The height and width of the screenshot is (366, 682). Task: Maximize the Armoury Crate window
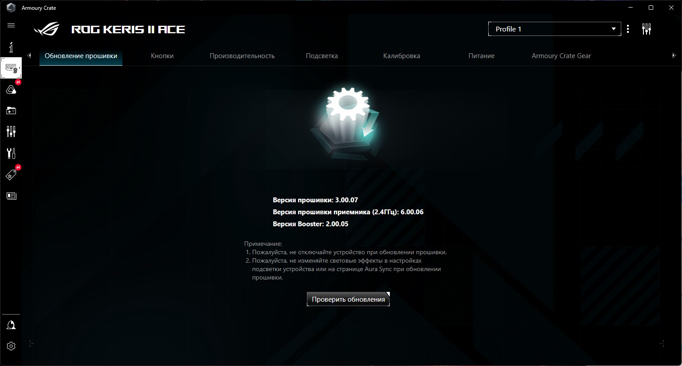pos(651,8)
